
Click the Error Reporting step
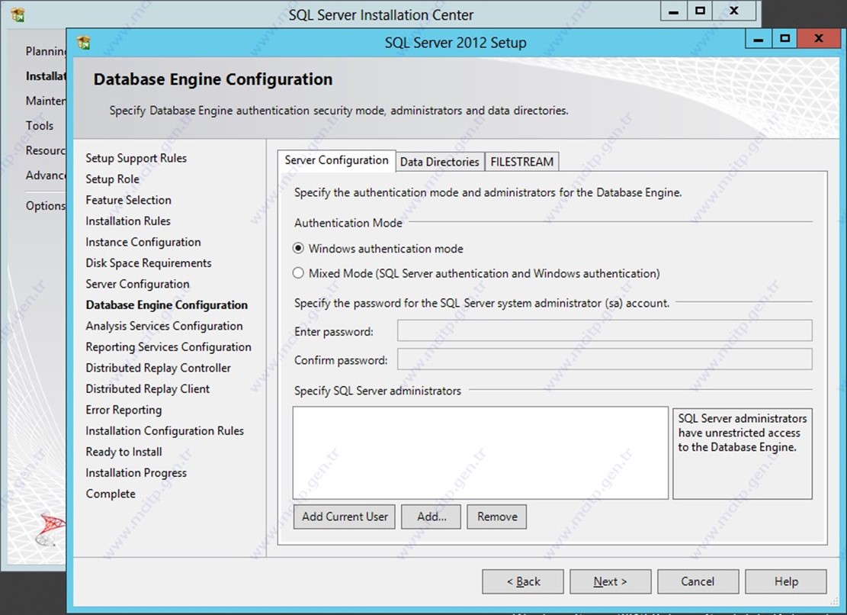point(124,411)
